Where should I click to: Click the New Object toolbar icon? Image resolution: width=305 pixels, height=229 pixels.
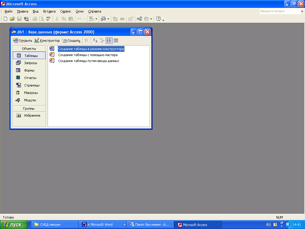click(146, 19)
